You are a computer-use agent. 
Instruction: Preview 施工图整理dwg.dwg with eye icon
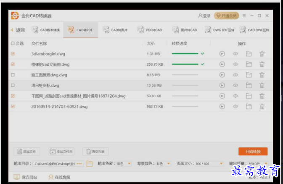[235, 75]
